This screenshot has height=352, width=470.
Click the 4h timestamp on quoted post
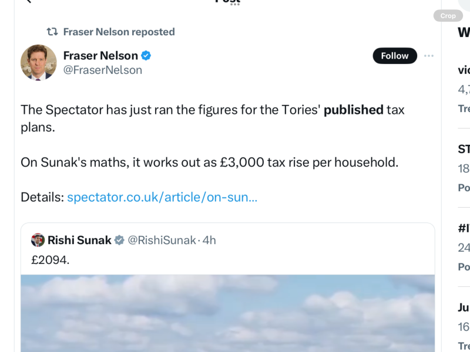[x=209, y=240]
